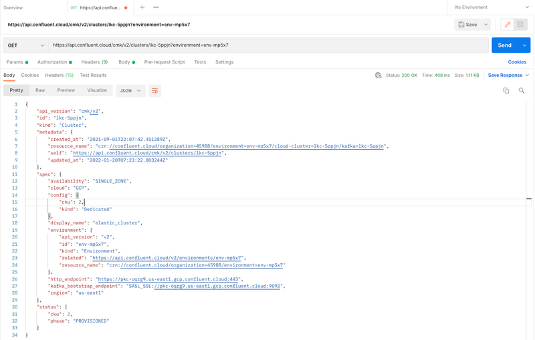The width and height of the screenshot is (535, 340).
Task: Open the No Environment selector
Action: tap(491, 7)
